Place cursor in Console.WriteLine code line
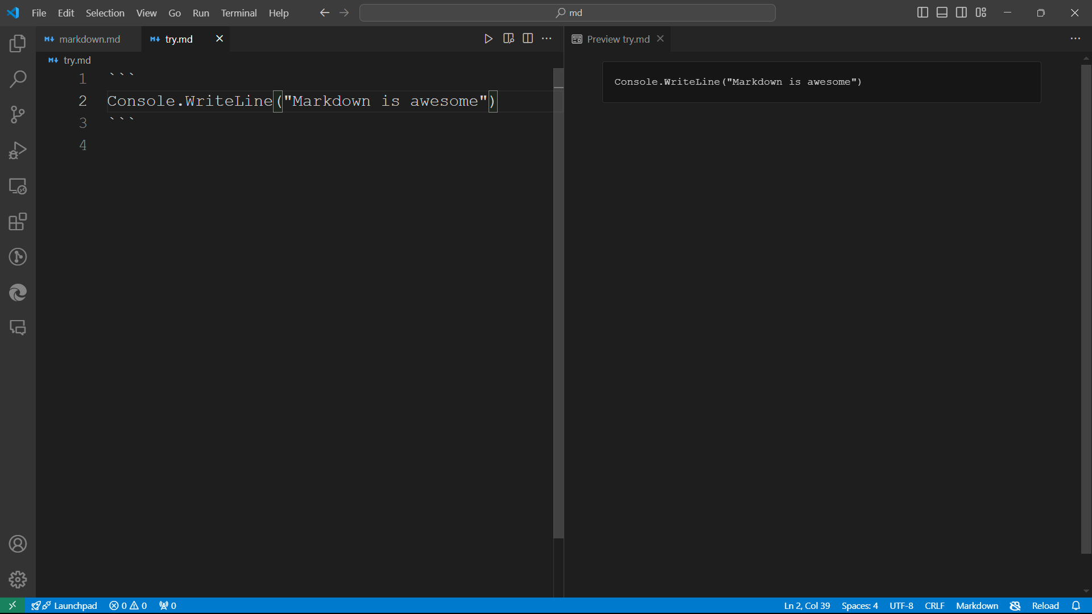 pyautogui.click(x=301, y=101)
